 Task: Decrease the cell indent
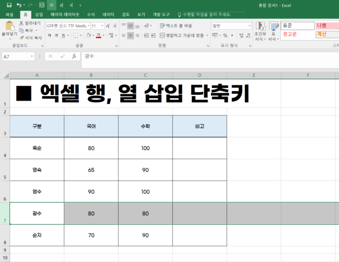click(146, 35)
